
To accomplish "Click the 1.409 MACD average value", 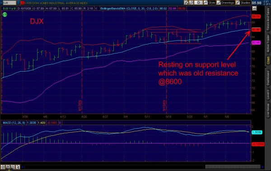I will [x=42, y=122].
